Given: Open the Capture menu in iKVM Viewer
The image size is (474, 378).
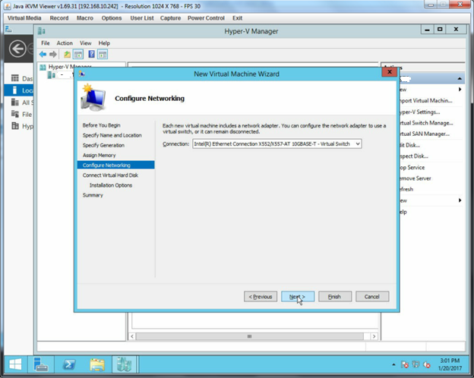Looking at the screenshot, I should tap(170, 18).
